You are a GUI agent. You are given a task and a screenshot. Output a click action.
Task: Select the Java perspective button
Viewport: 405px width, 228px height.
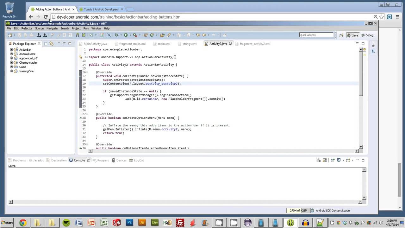pos(353,35)
